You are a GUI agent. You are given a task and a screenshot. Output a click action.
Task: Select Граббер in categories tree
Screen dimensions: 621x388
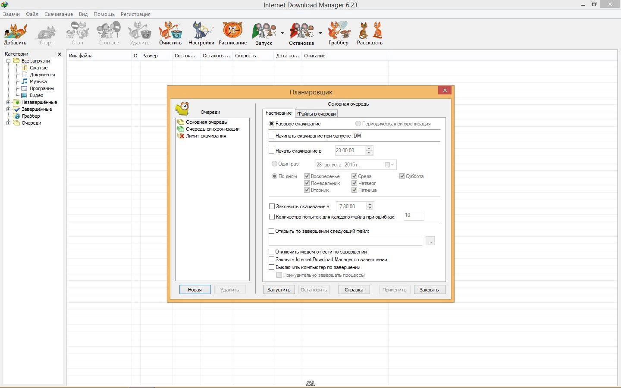(x=31, y=116)
